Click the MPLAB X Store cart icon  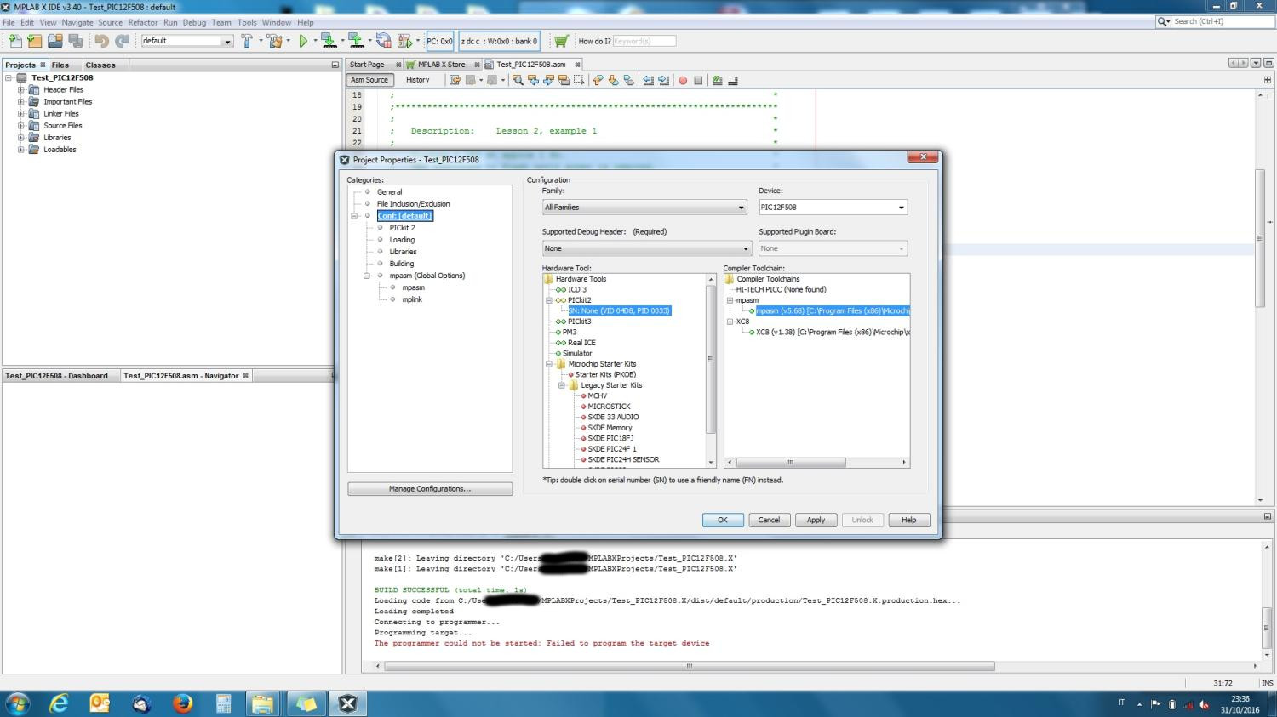click(x=561, y=41)
